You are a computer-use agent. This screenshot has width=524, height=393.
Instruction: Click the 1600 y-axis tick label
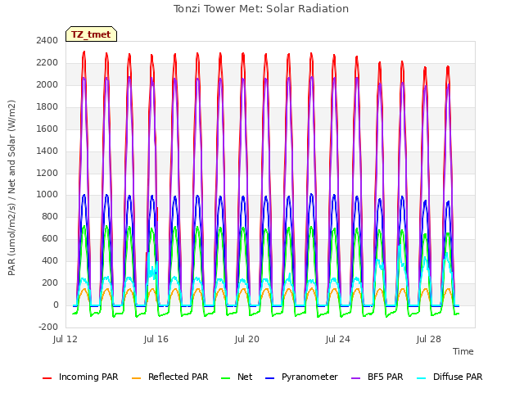click(47, 129)
